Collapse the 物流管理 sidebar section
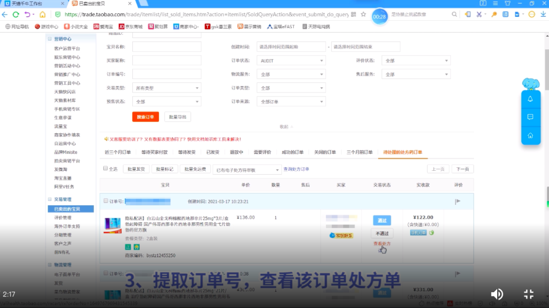 (x=50, y=265)
